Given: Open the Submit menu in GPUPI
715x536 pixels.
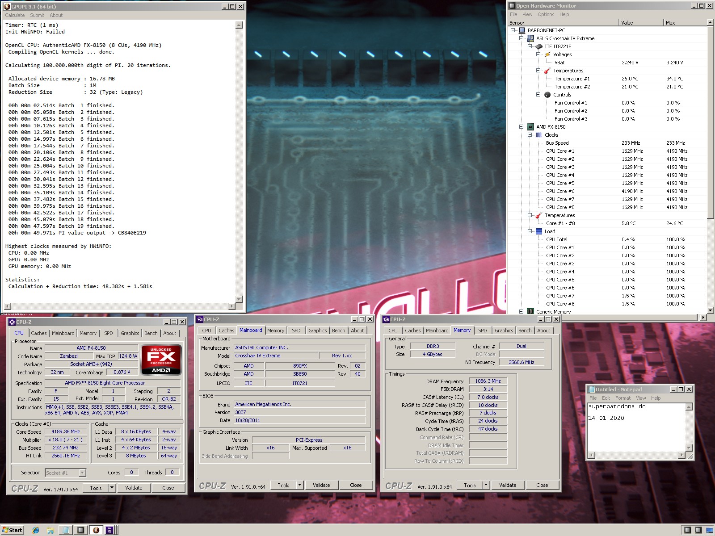Looking at the screenshot, I should (37, 15).
